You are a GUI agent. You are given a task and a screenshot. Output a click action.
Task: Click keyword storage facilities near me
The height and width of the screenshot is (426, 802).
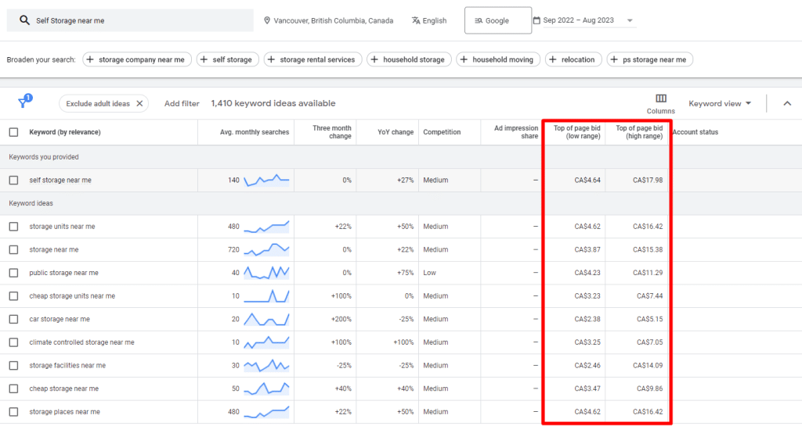click(67, 365)
